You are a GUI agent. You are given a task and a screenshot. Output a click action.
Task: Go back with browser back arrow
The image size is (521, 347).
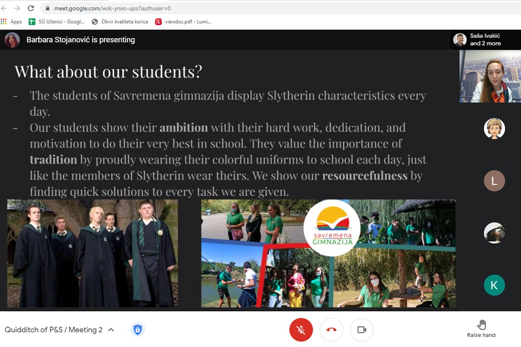(4, 8)
